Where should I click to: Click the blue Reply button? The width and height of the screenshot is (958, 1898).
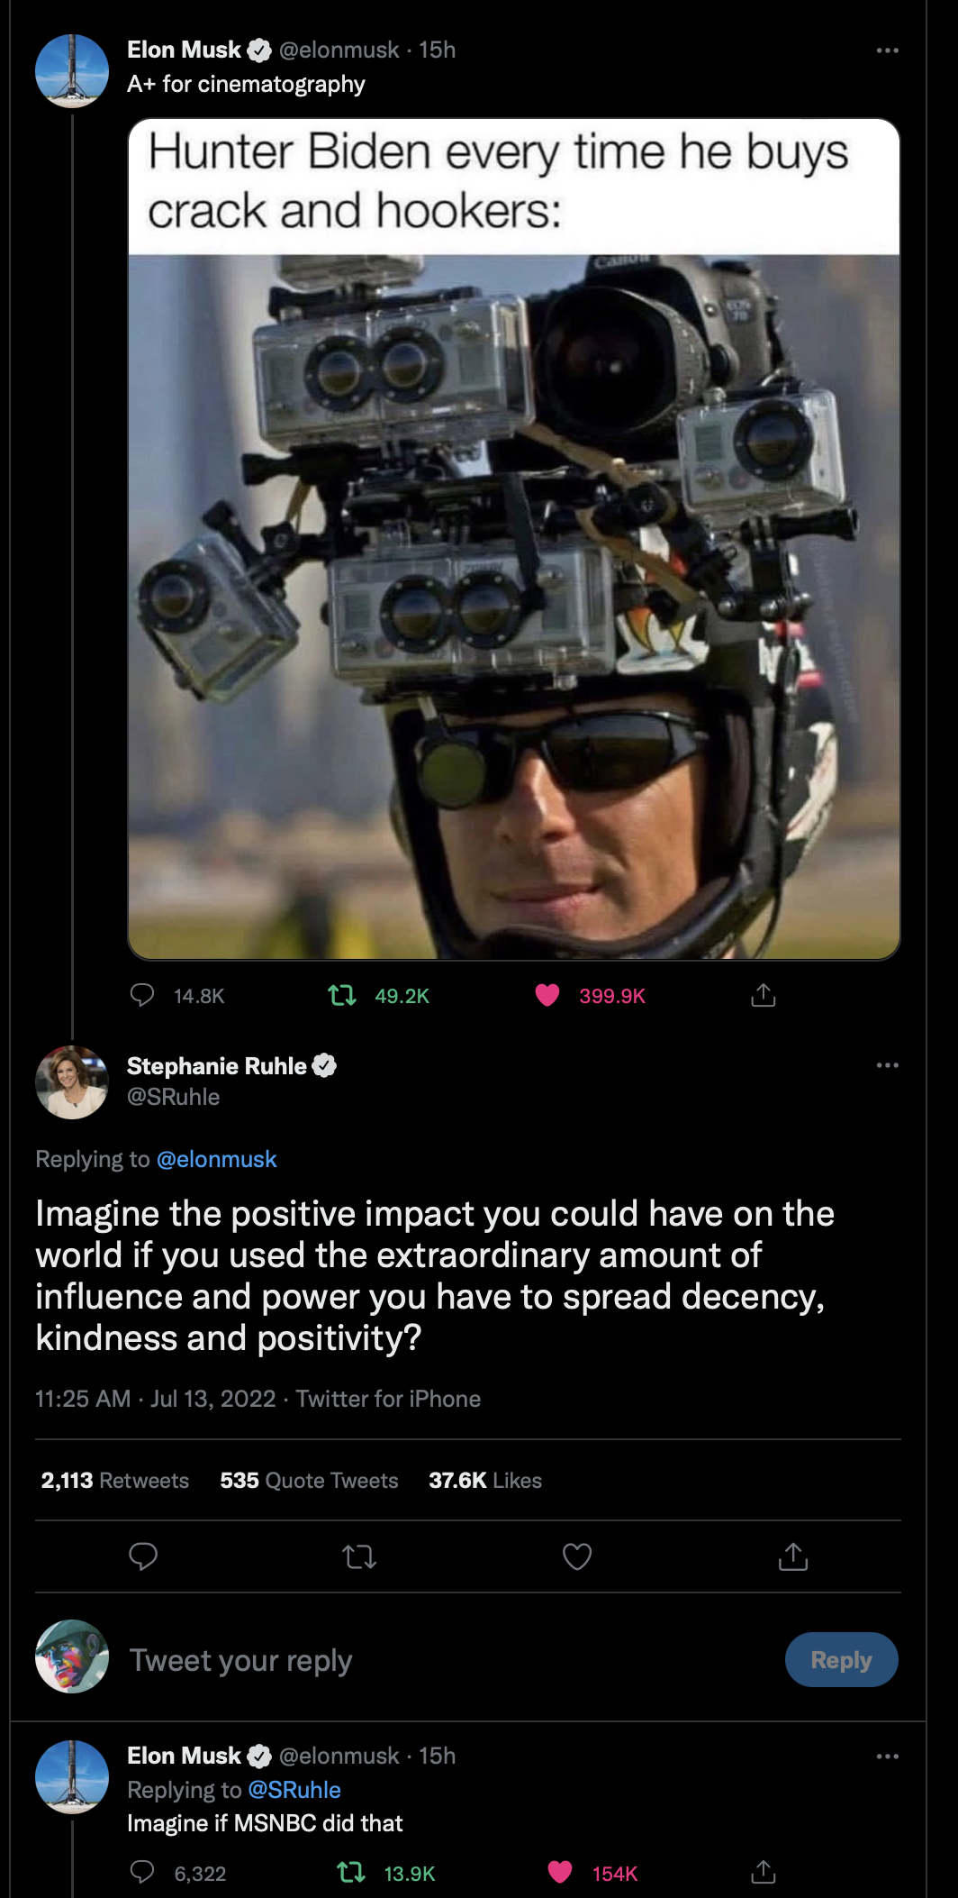click(842, 1659)
